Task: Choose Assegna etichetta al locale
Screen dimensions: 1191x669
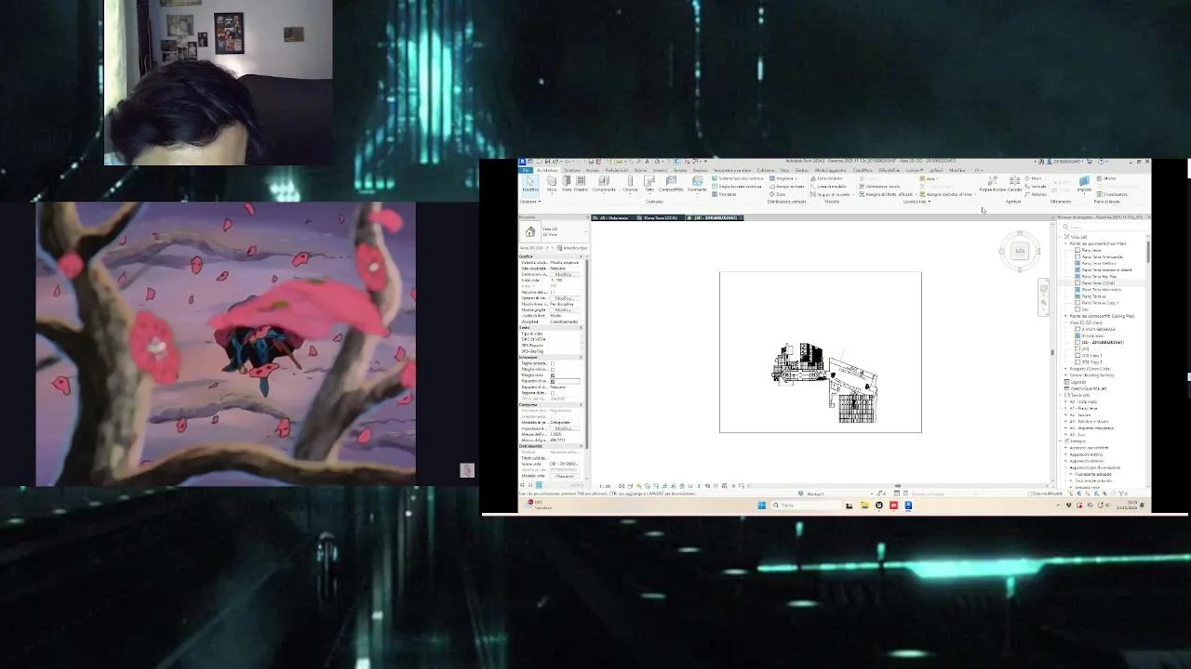Action: click(887, 194)
